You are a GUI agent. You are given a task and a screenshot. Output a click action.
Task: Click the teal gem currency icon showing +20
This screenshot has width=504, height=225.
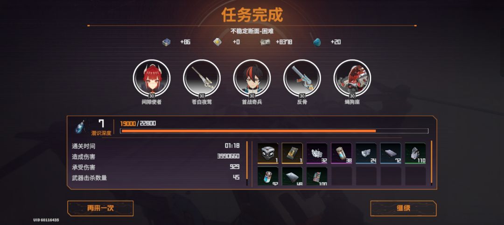click(317, 42)
